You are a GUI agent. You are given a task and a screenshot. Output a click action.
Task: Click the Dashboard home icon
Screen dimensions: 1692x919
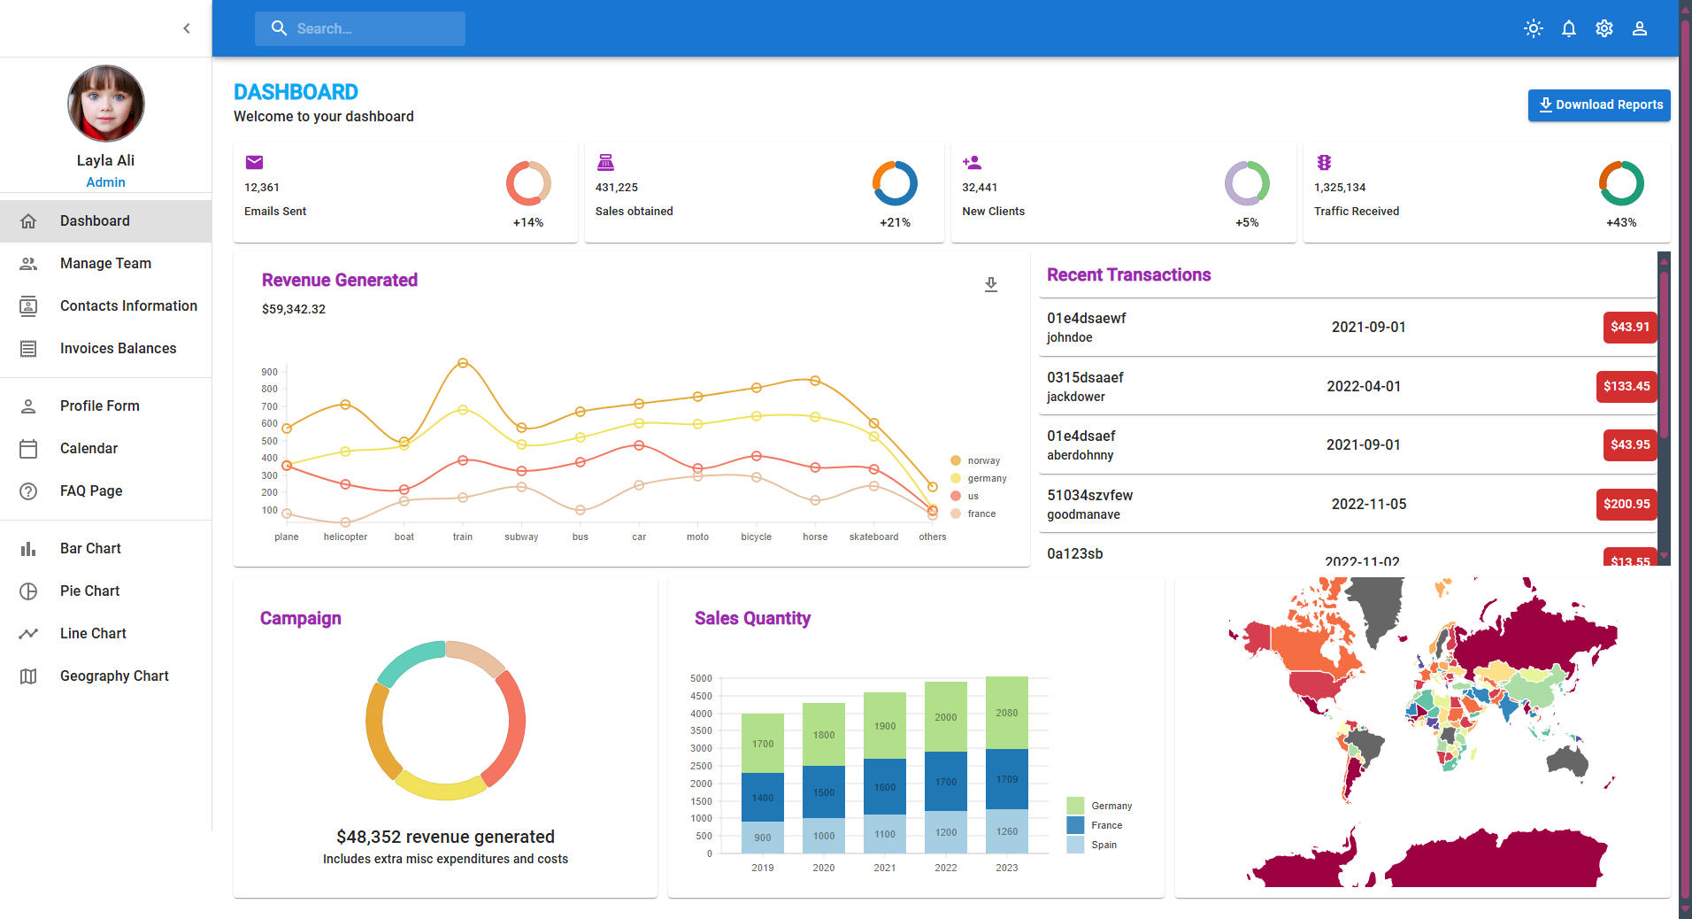28,221
